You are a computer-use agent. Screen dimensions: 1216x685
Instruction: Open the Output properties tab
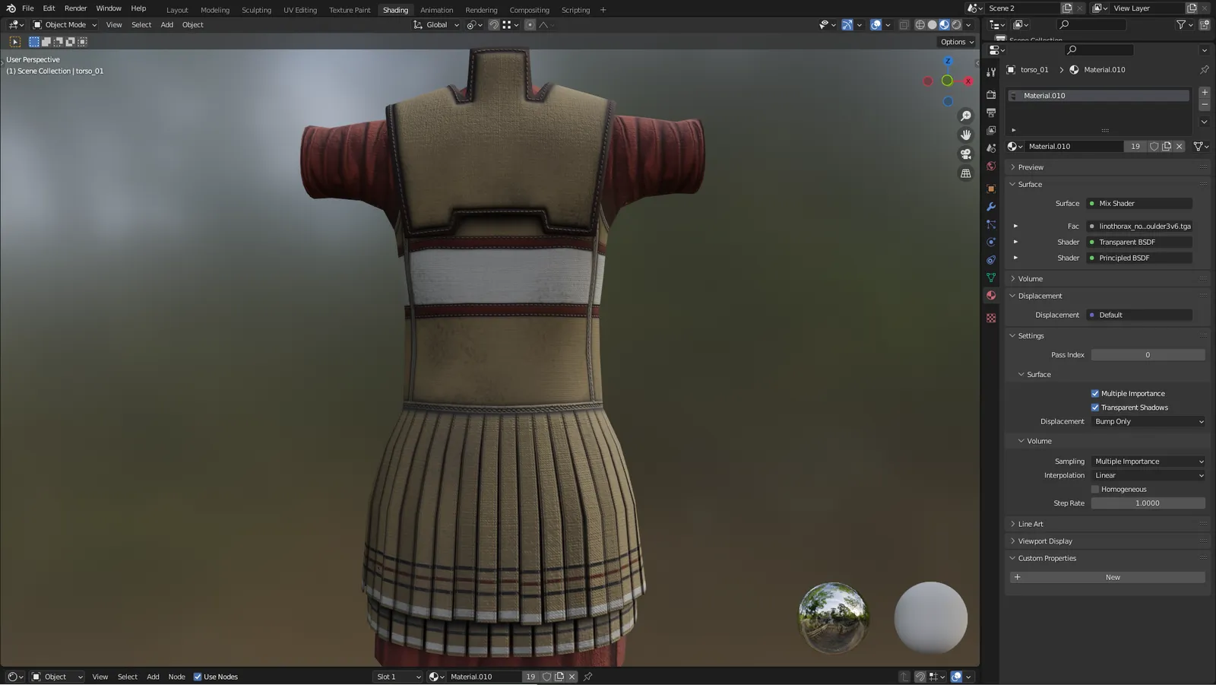(x=991, y=113)
